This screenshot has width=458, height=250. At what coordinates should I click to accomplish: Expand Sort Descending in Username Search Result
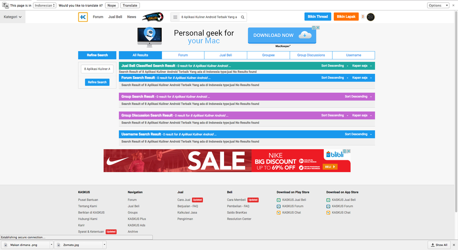coord(358,134)
